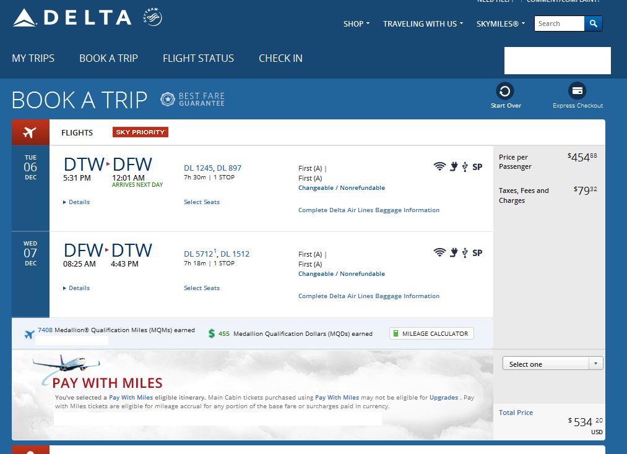Screen dimensions: 627x454
Task: Click Complete Delta Air Lines Baggage Information link
Action: pos(368,210)
